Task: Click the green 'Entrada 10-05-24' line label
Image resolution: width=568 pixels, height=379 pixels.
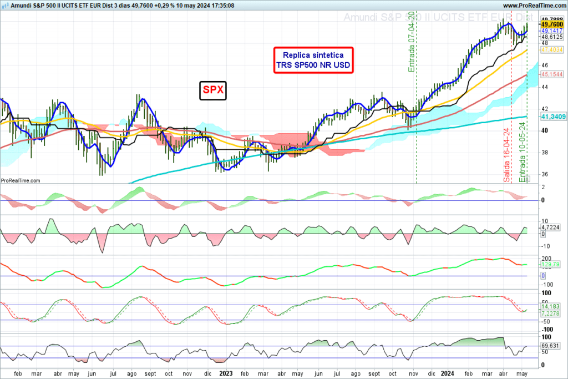Action: click(x=522, y=152)
